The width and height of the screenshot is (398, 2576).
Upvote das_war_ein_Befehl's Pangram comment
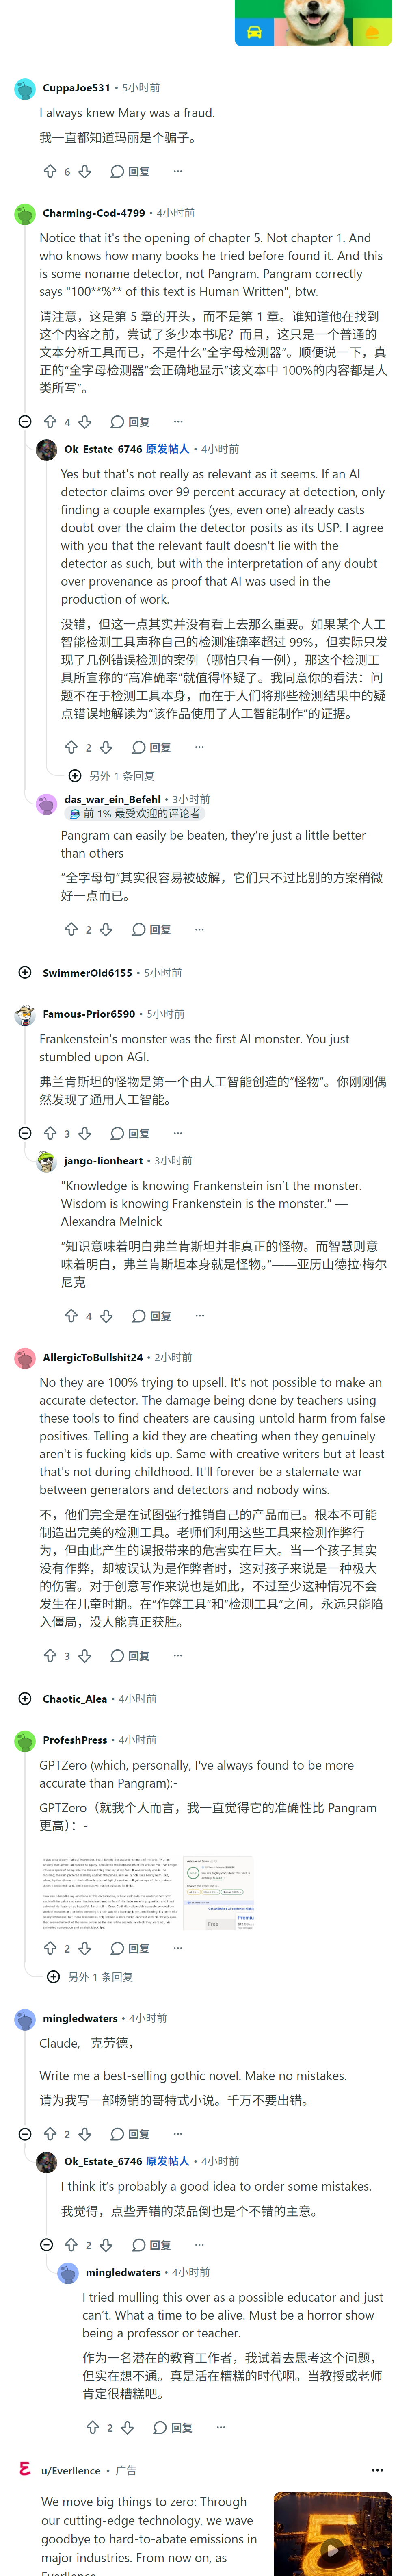click(71, 929)
